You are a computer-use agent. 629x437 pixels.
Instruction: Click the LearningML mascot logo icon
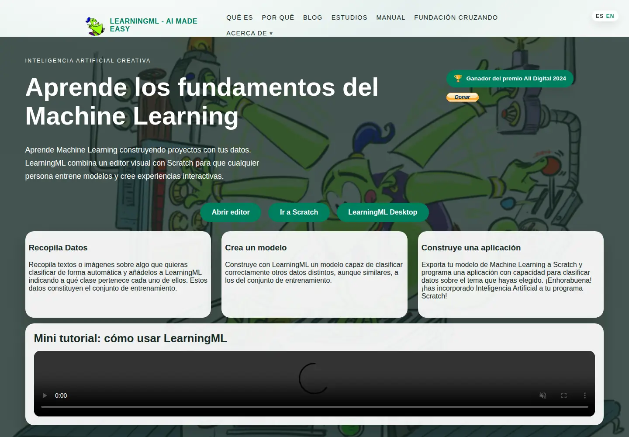tap(95, 26)
